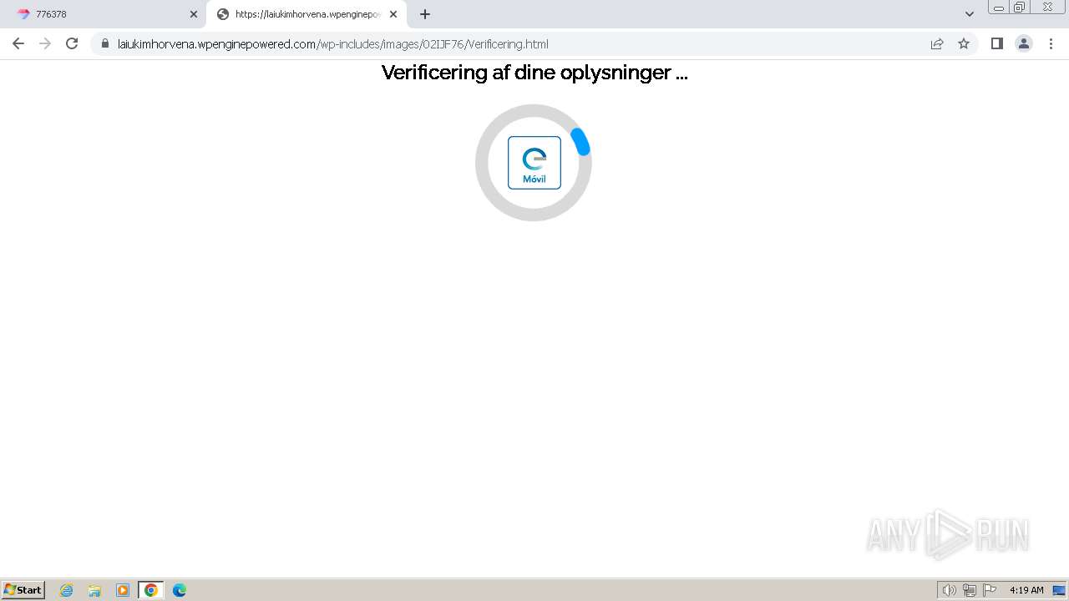Click the Móvil logo in spinner

[x=534, y=163]
